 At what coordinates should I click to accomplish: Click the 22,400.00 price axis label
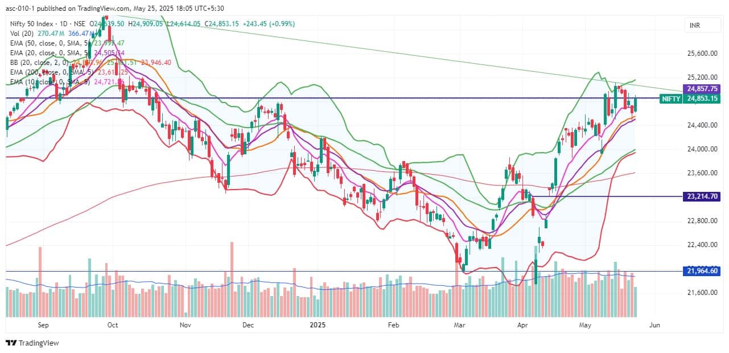[702, 245]
